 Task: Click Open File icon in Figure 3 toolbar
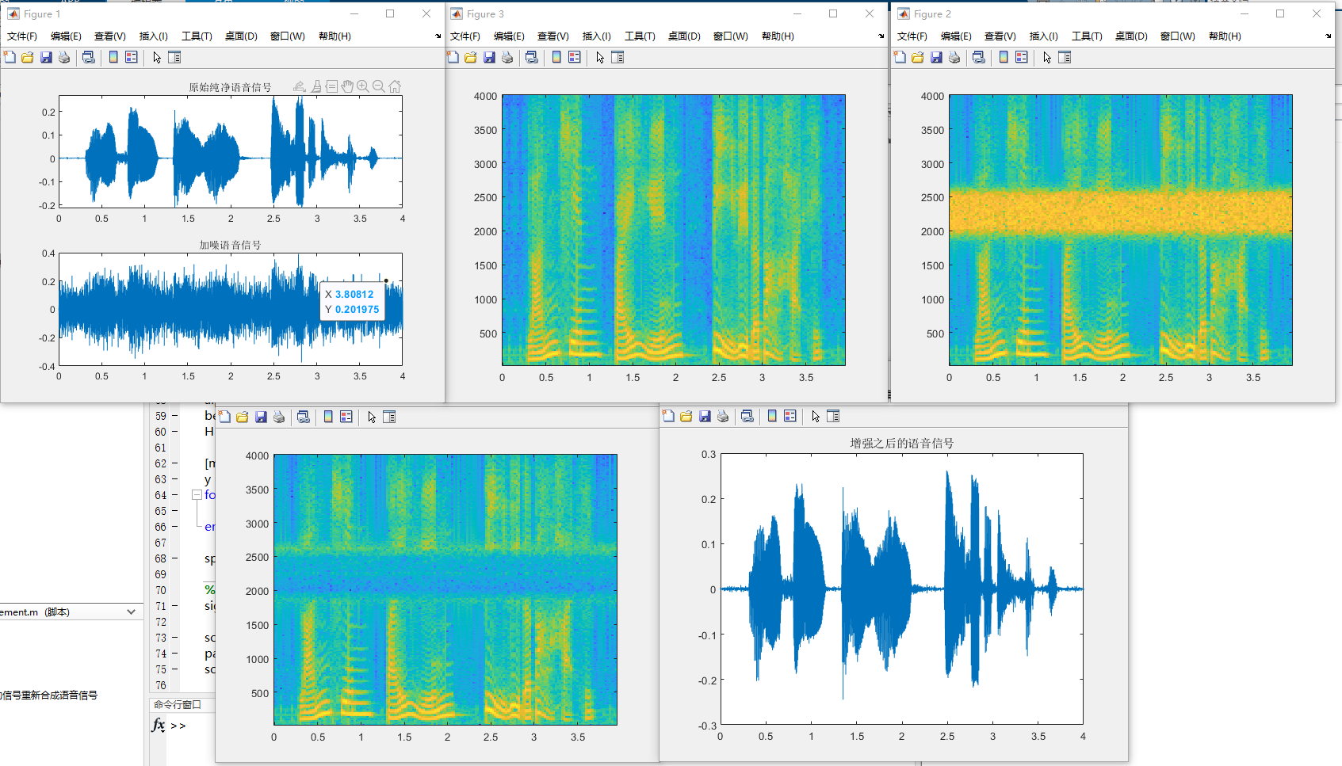[471, 57]
